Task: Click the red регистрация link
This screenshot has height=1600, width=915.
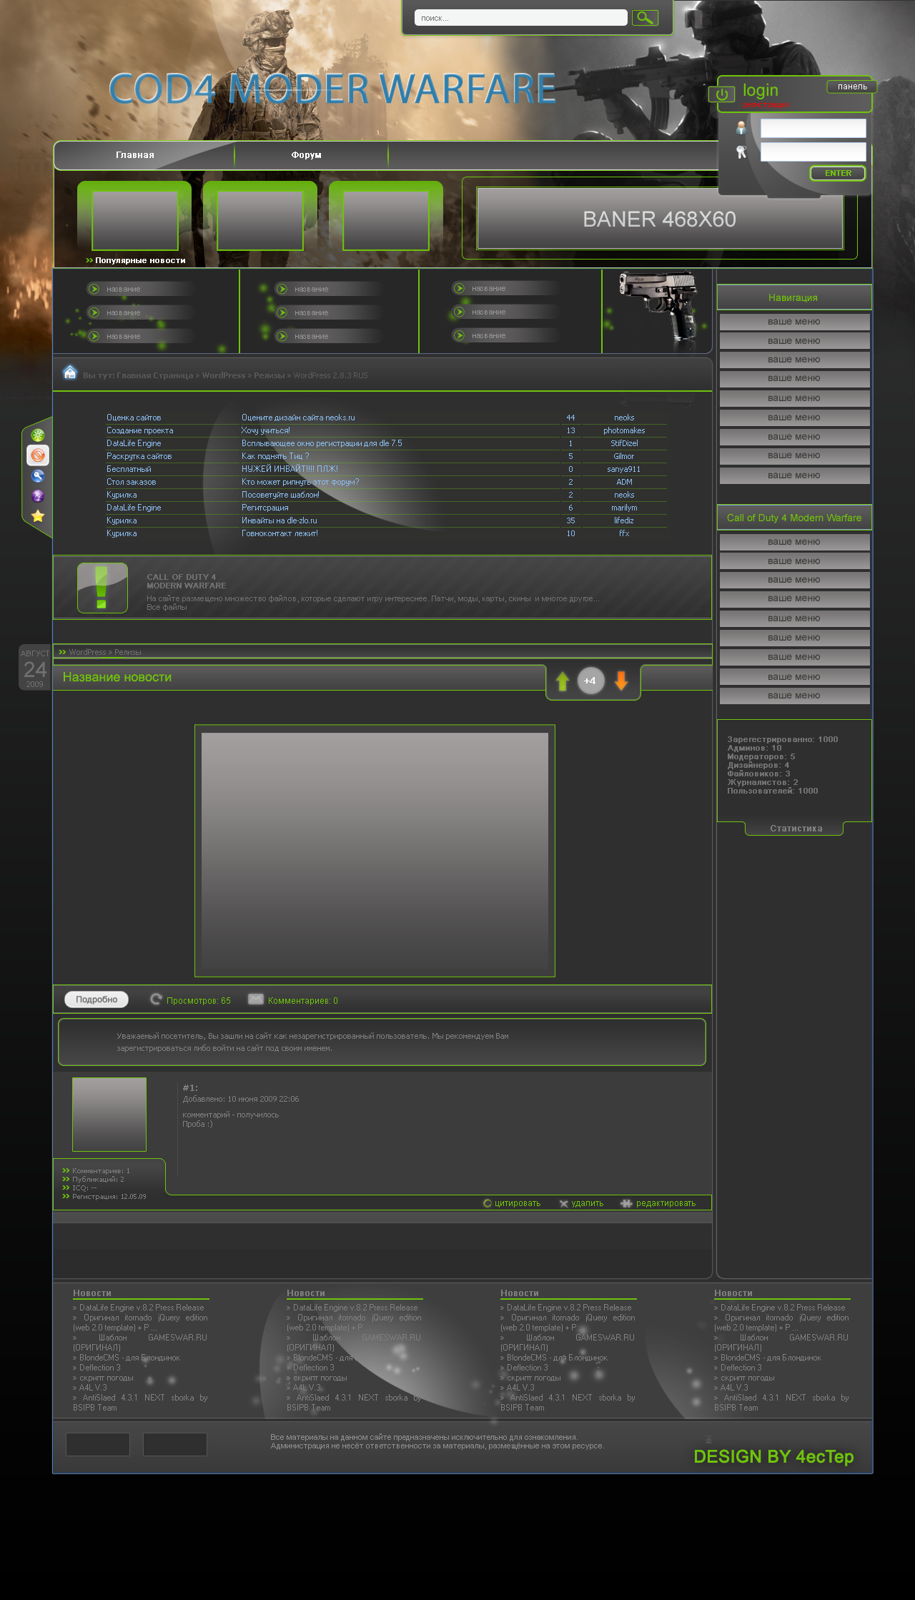Action: 766,105
